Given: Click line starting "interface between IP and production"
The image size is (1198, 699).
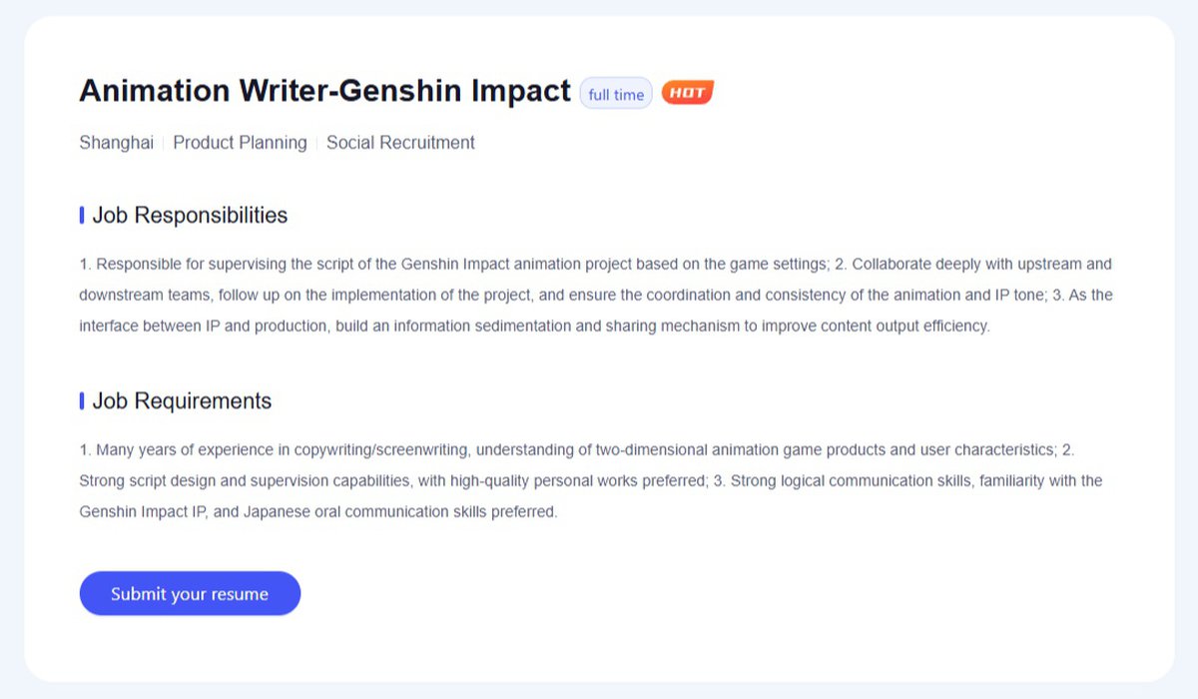Looking at the screenshot, I should [x=534, y=327].
